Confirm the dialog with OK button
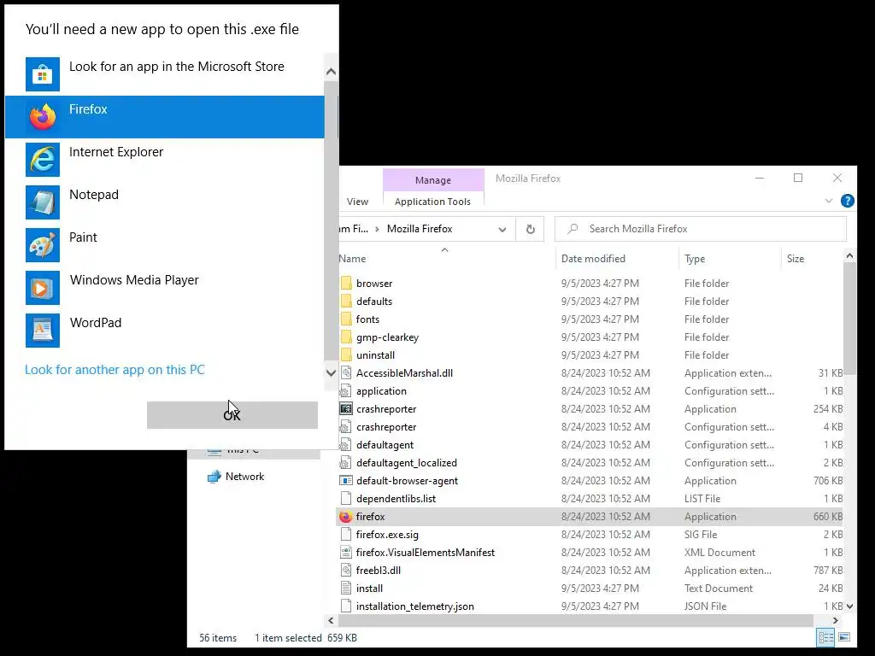 click(232, 415)
